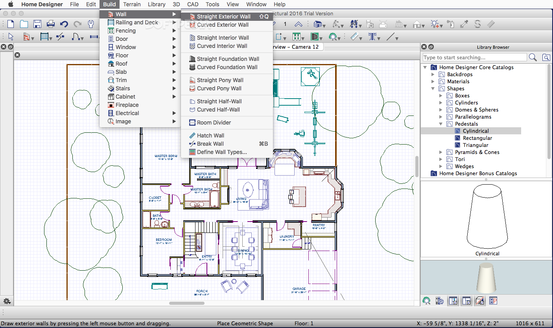This screenshot has height=328, width=553.
Task: Click the horizontal scrollbar under floor plan
Action: (187, 303)
